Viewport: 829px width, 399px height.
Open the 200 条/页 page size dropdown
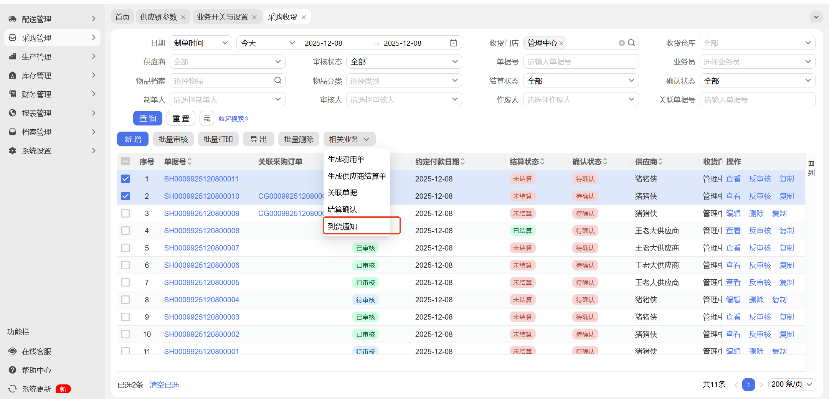[792, 384]
